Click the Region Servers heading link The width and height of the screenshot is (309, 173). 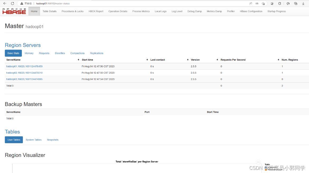point(23,45)
